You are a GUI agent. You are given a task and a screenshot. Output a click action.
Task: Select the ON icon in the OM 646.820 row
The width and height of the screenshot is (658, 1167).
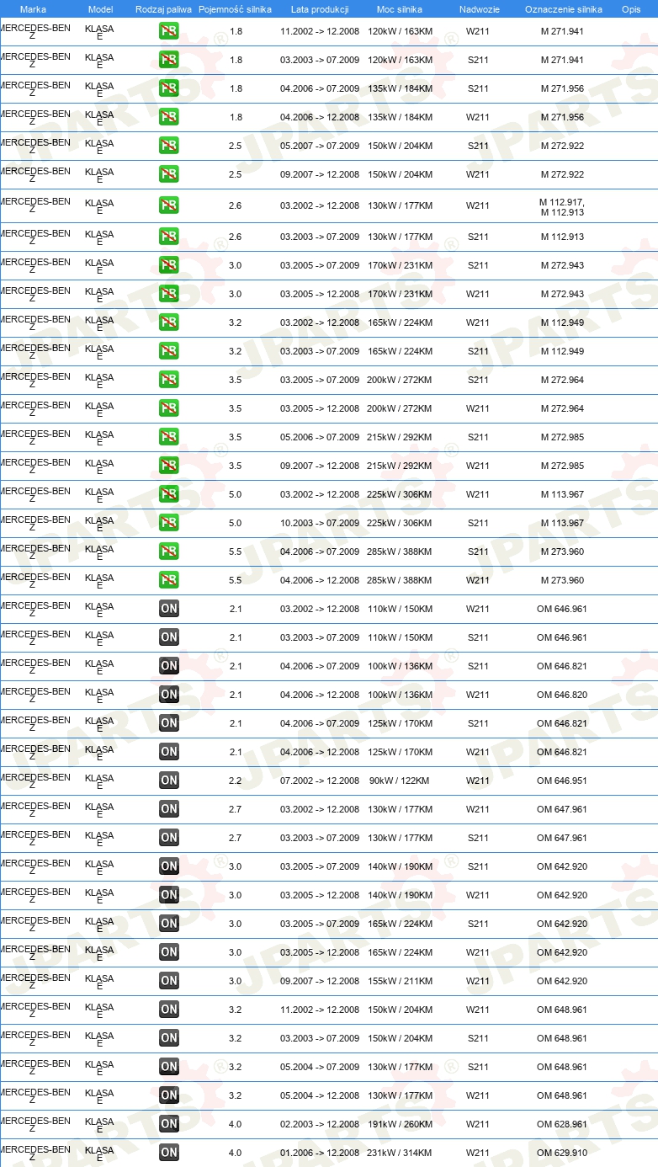click(x=169, y=695)
